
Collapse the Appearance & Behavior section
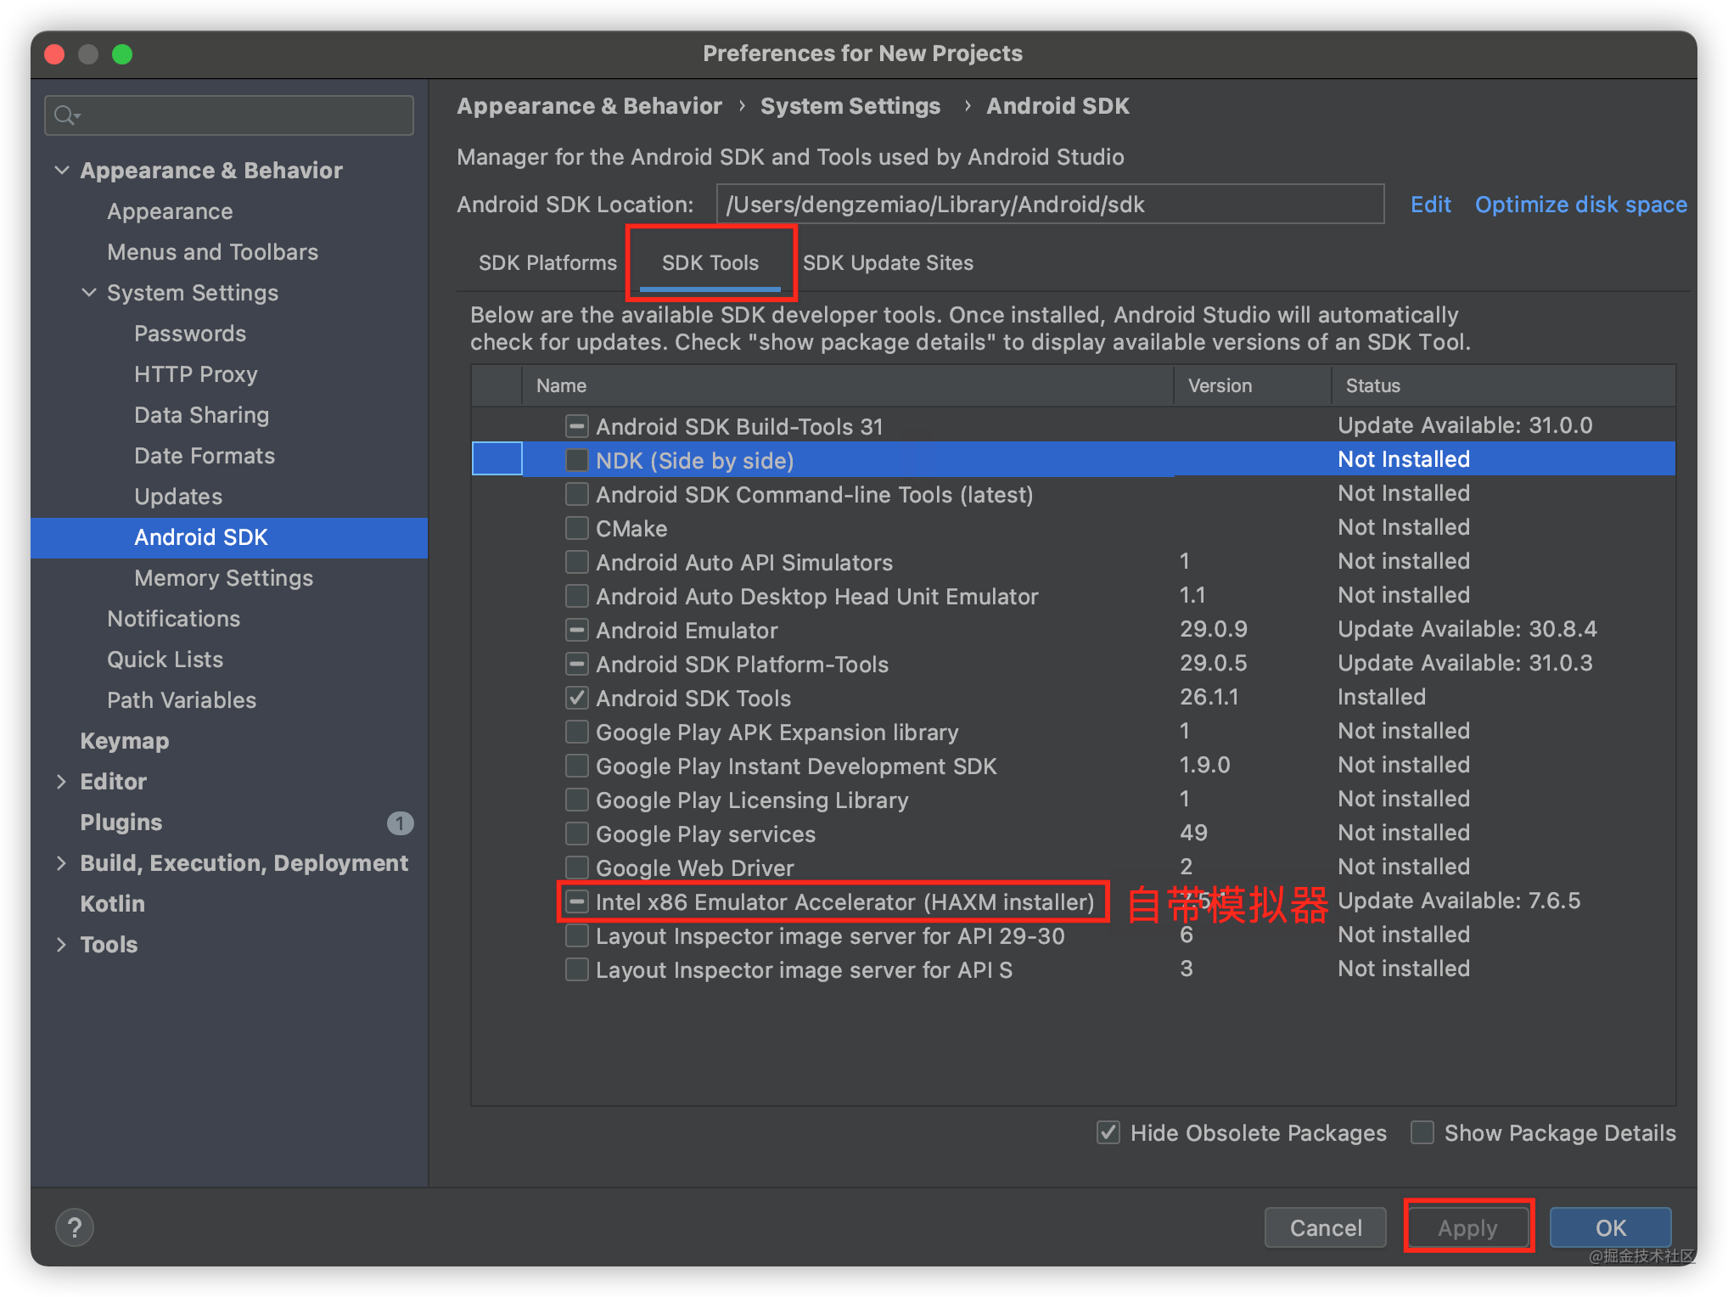[x=62, y=170]
